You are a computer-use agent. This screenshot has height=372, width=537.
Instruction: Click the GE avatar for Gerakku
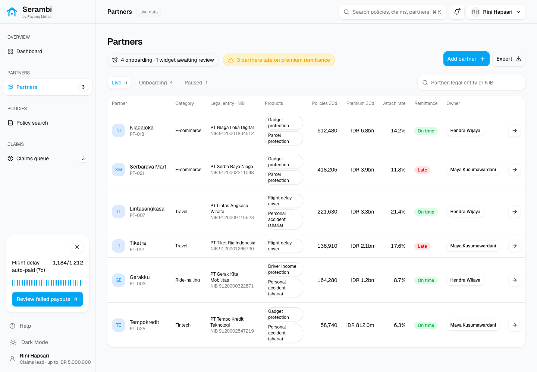point(119,280)
